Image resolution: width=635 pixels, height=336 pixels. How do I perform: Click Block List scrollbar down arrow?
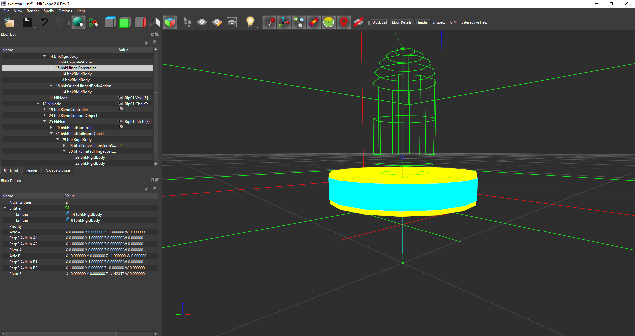156,164
